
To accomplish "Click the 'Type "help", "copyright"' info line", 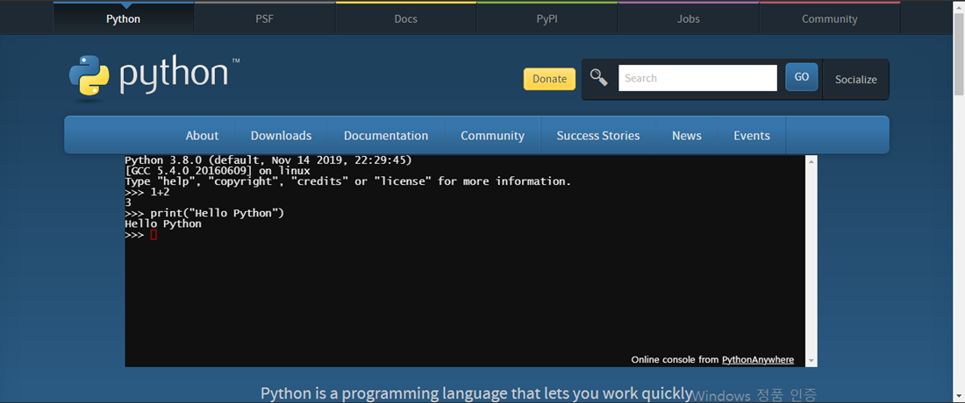I will pos(348,181).
